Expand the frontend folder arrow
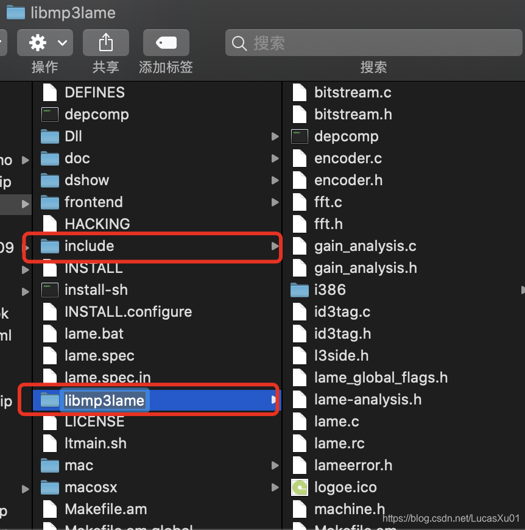 coord(275,202)
